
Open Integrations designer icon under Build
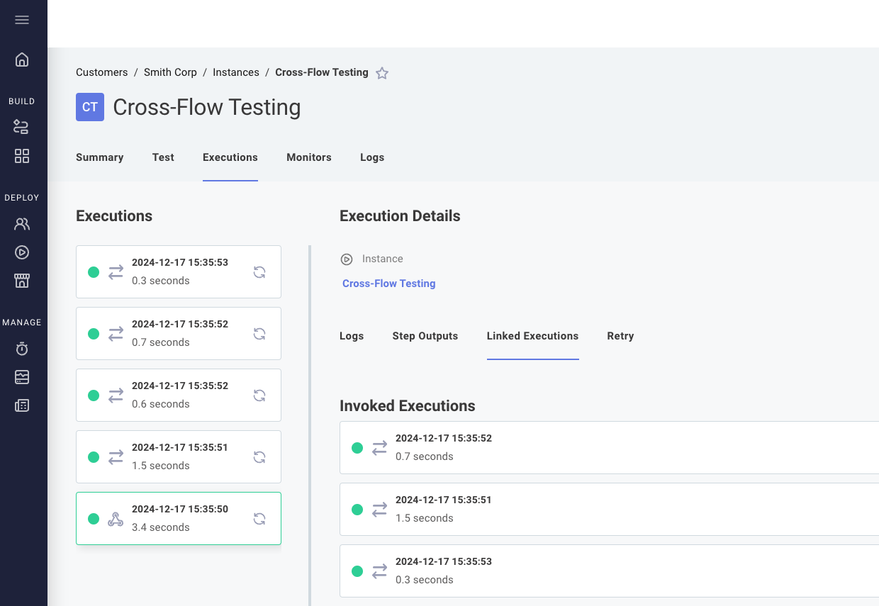[x=22, y=128]
